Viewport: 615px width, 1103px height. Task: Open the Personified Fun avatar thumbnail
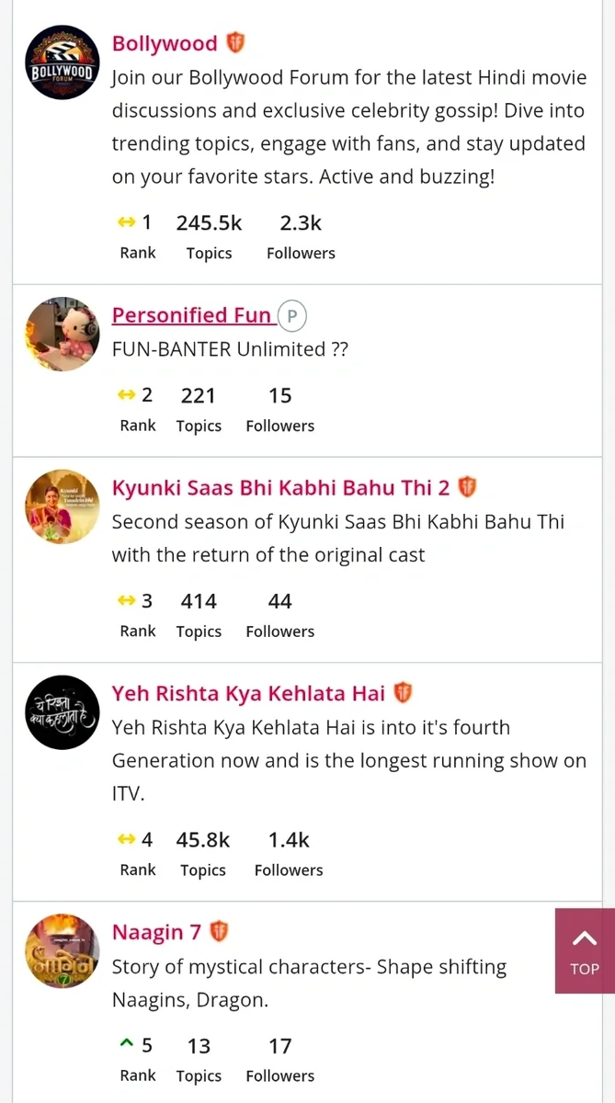coord(62,335)
